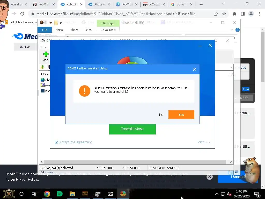Open Explorer help question mark icon
This screenshot has width=265, height=199.
[238, 30]
